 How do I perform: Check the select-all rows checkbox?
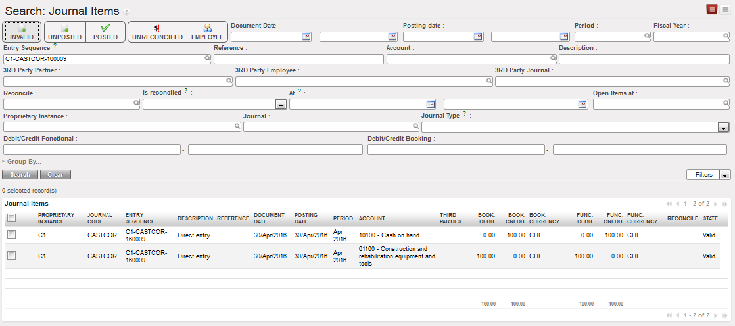coord(11,218)
